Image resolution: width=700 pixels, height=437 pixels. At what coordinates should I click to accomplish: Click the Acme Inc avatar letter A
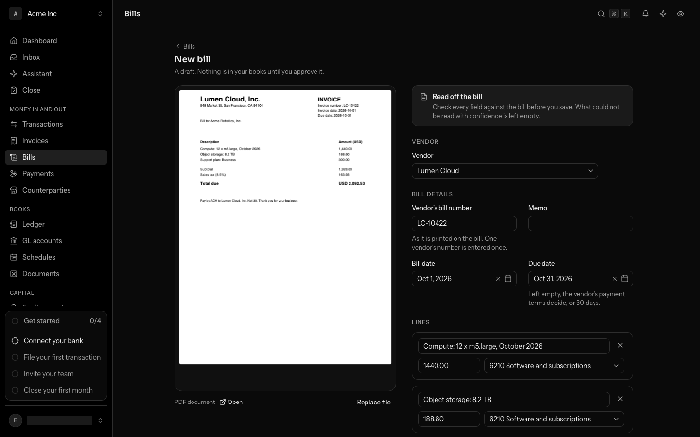pos(16,14)
